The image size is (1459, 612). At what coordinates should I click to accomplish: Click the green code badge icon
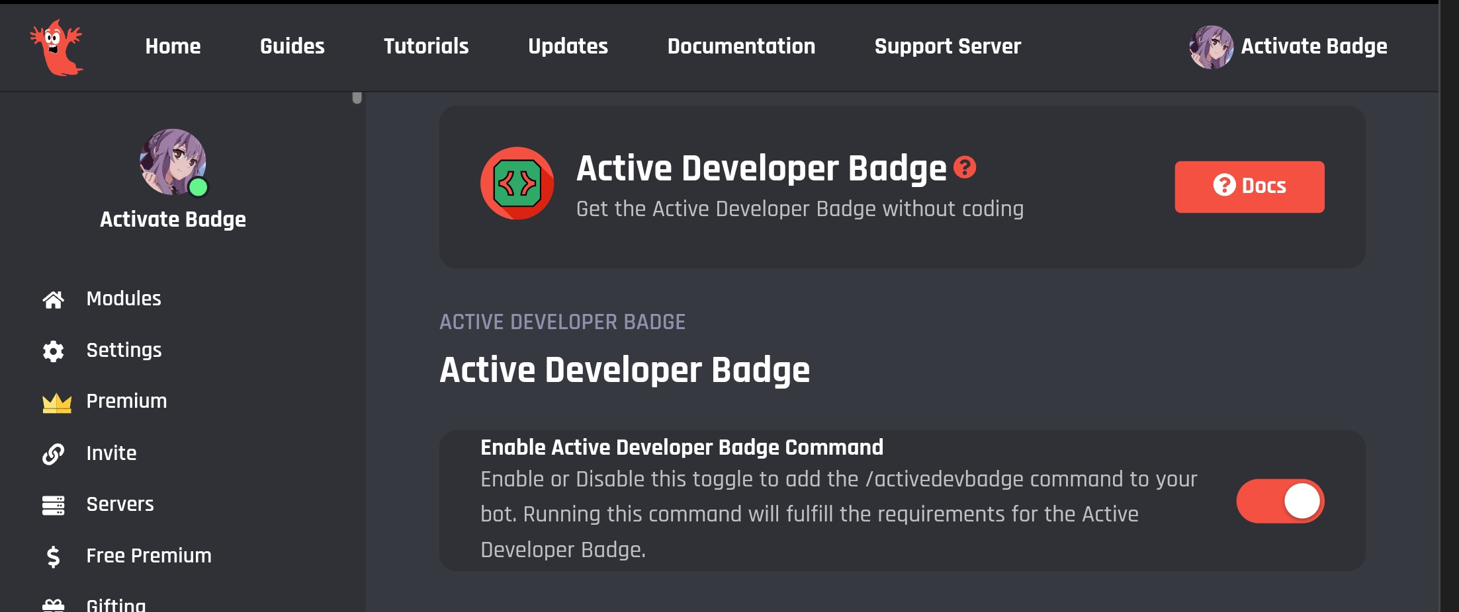click(x=517, y=183)
